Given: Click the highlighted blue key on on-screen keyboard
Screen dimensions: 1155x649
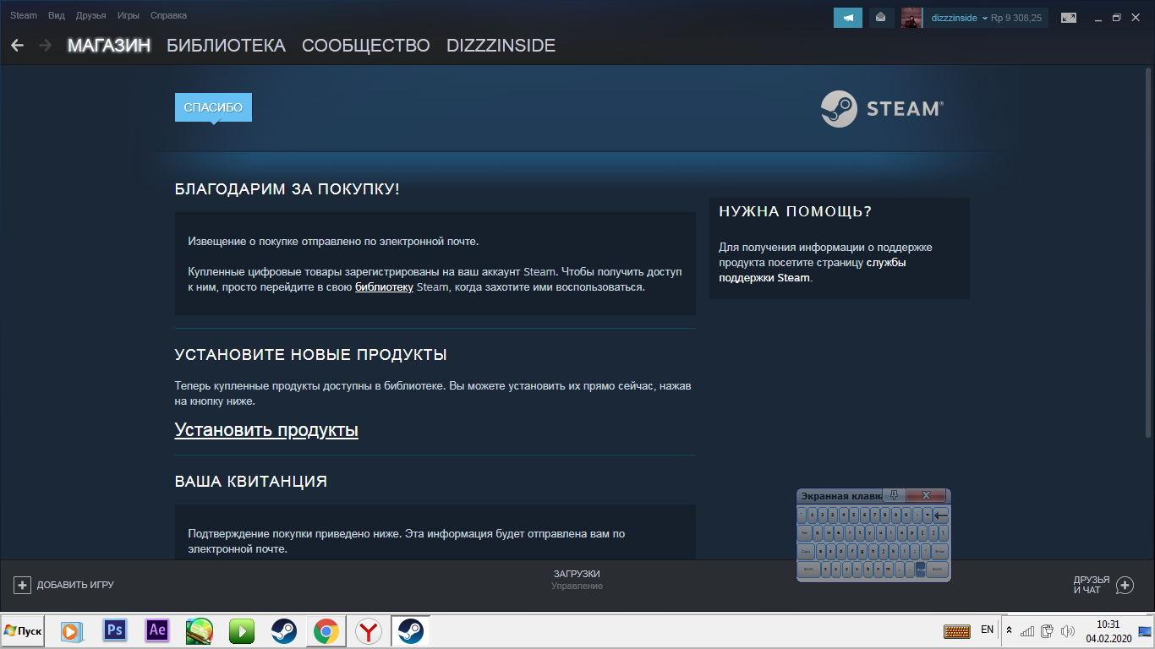Looking at the screenshot, I should (x=921, y=570).
